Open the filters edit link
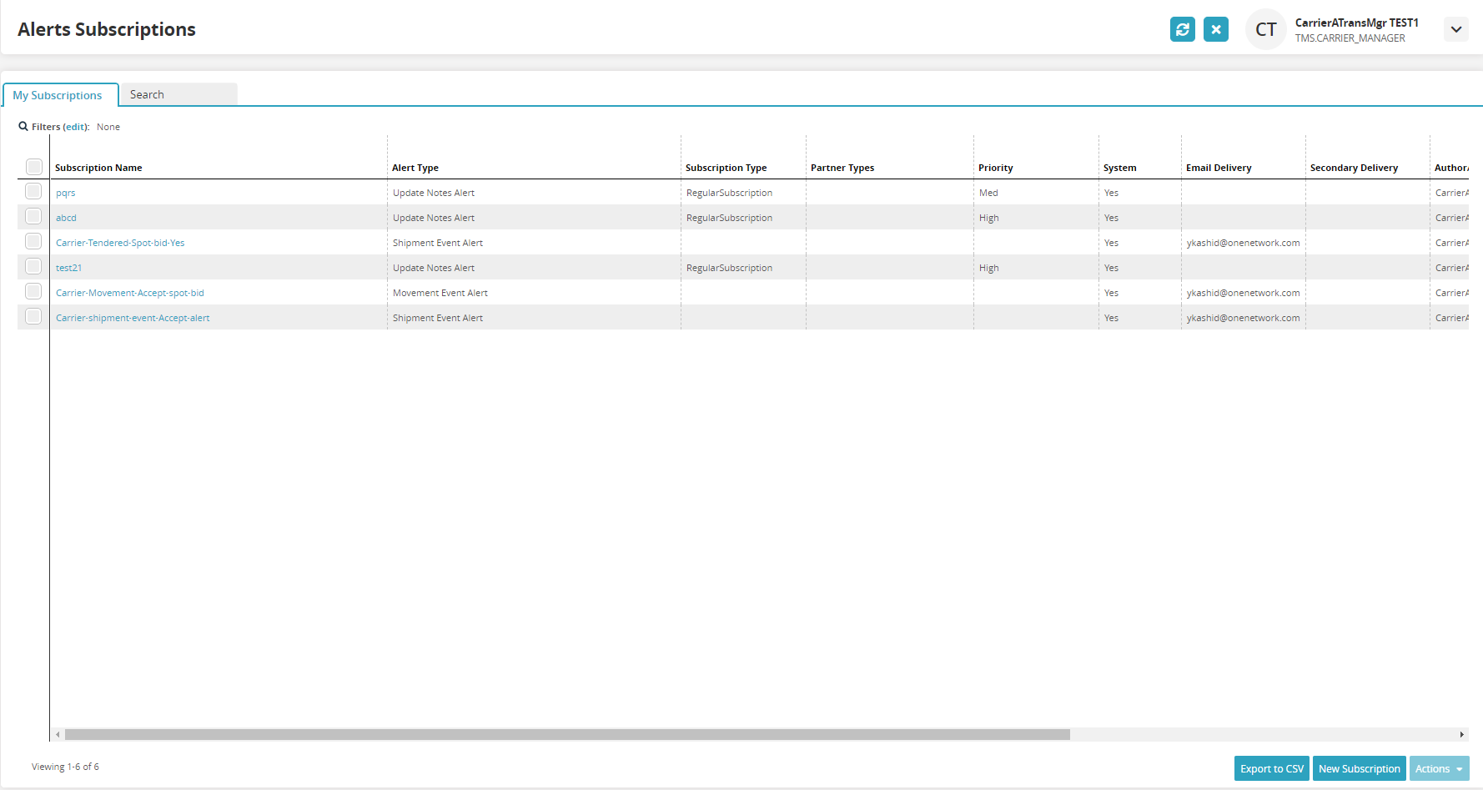 point(75,127)
